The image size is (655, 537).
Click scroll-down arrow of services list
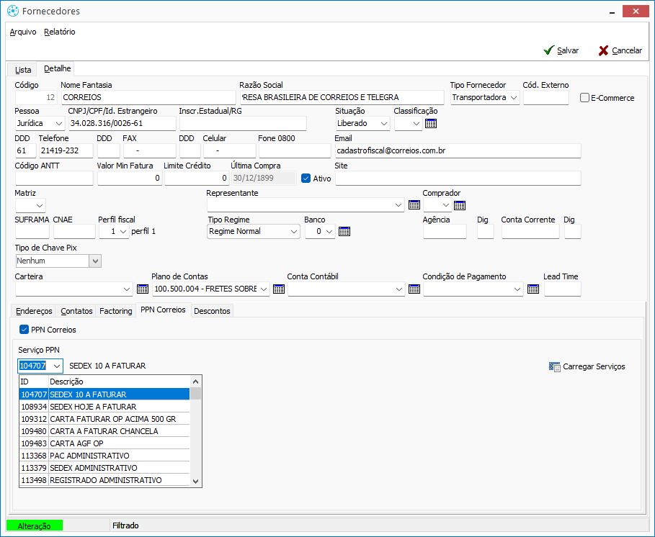tap(195, 481)
